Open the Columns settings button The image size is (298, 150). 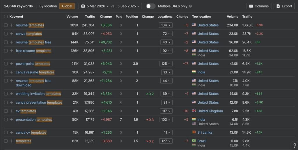click(x=259, y=6)
